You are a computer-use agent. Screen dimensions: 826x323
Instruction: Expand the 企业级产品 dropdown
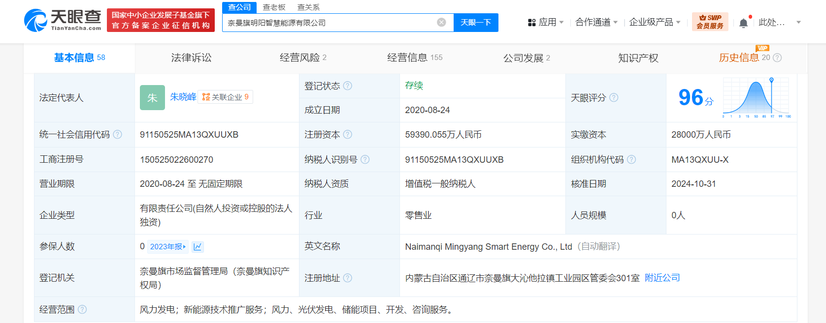point(655,22)
